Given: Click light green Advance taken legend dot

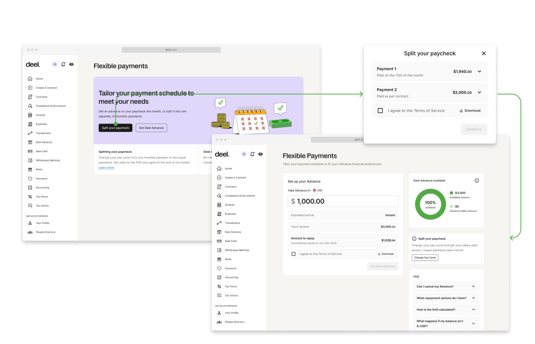Looking at the screenshot, I should click(x=451, y=207).
